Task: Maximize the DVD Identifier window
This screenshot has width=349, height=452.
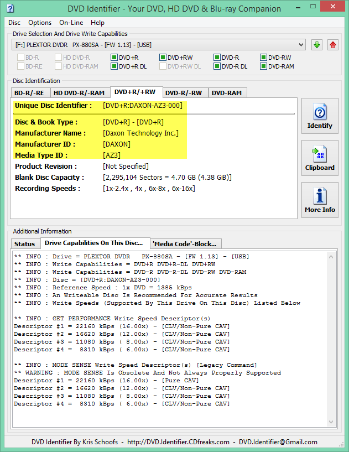Action: coord(313,6)
